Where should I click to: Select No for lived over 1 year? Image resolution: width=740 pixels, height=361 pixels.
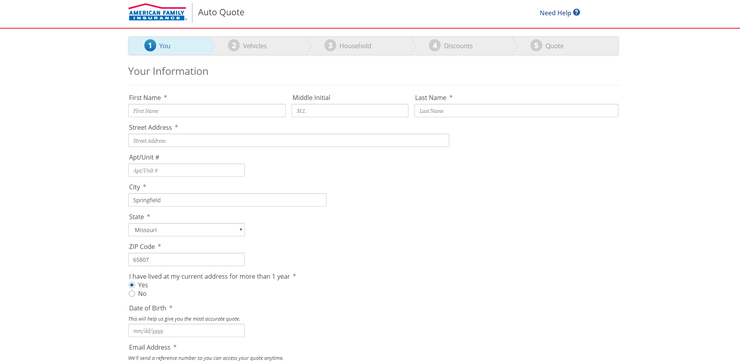click(132, 294)
